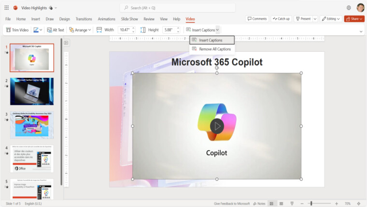
Task: Open the File tab
Action: click(8, 19)
